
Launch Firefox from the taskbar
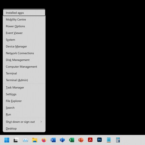coord(44,140)
